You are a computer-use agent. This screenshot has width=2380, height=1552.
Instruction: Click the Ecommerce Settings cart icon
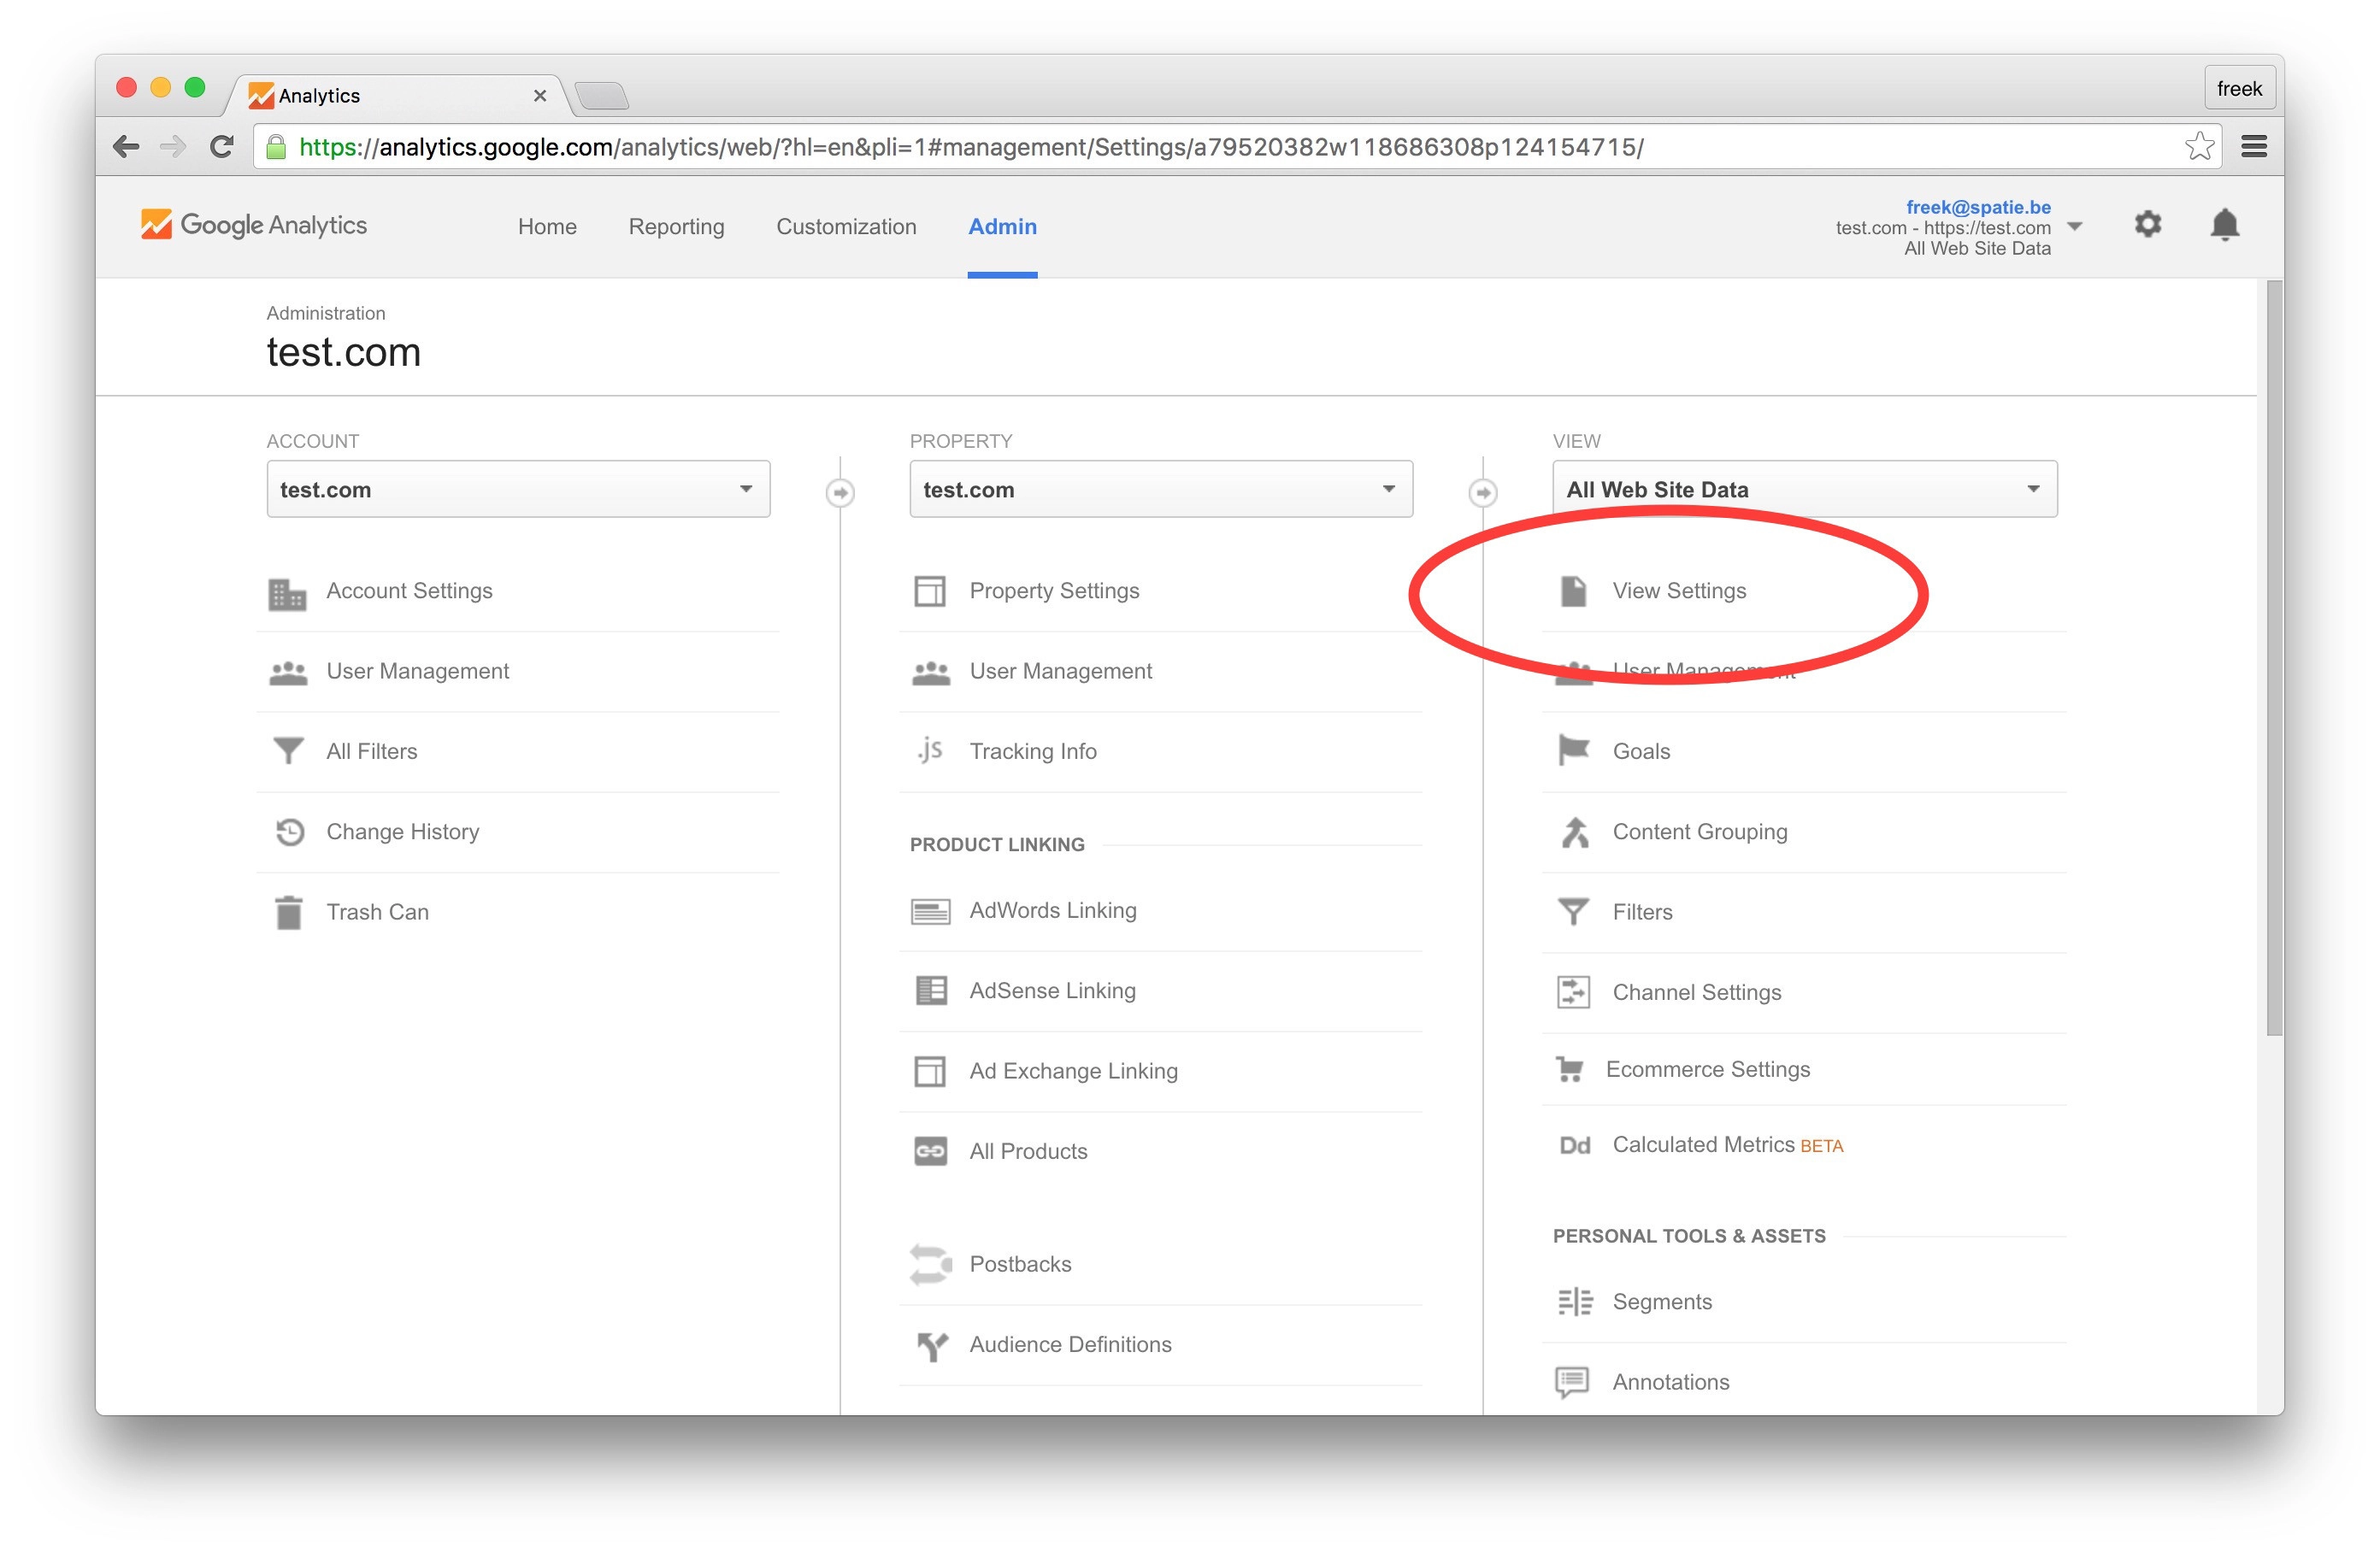(1570, 1069)
